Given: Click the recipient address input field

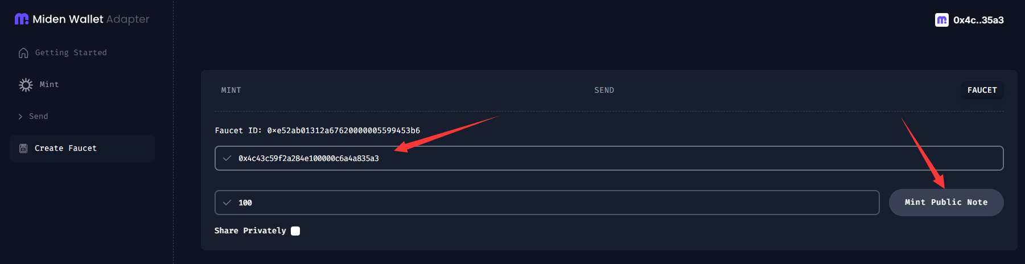Looking at the screenshot, I should (x=609, y=158).
